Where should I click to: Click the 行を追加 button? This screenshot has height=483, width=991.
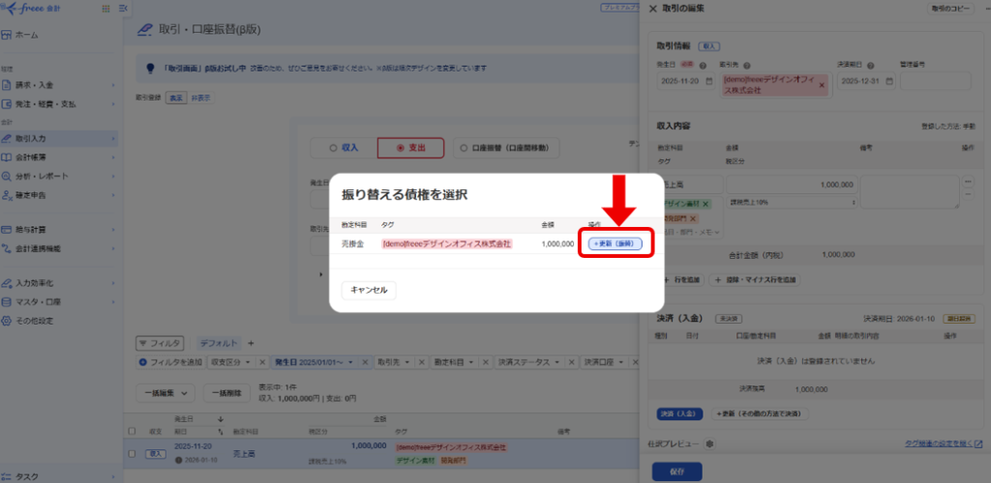[682, 279]
